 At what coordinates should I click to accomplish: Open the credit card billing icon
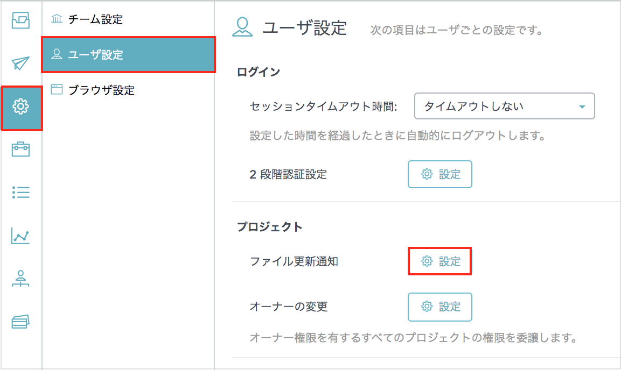coord(20,322)
